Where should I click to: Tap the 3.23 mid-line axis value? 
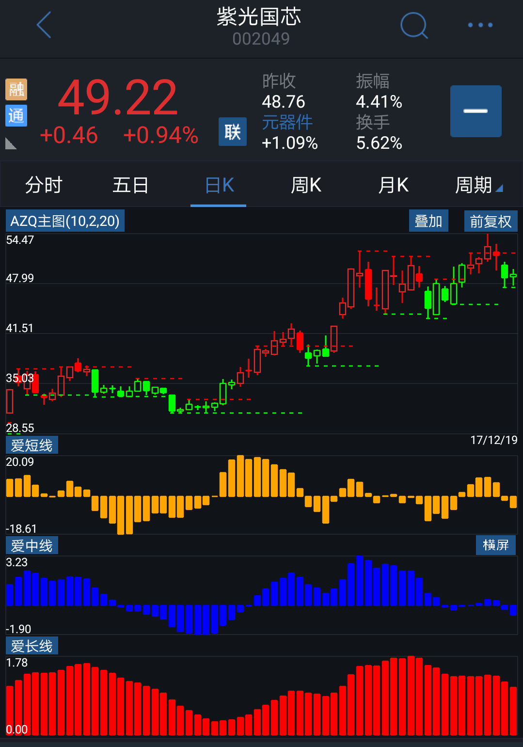coord(17,562)
